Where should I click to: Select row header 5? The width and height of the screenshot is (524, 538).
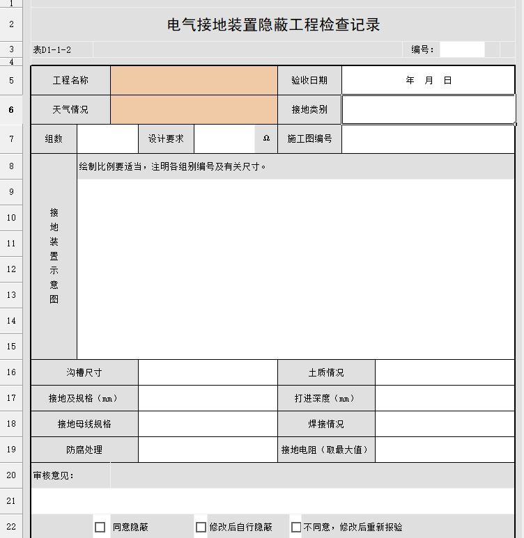click(x=11, y=80)
